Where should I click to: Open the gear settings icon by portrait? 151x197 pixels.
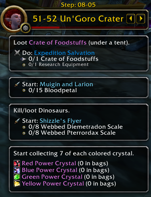pos(25,28)
